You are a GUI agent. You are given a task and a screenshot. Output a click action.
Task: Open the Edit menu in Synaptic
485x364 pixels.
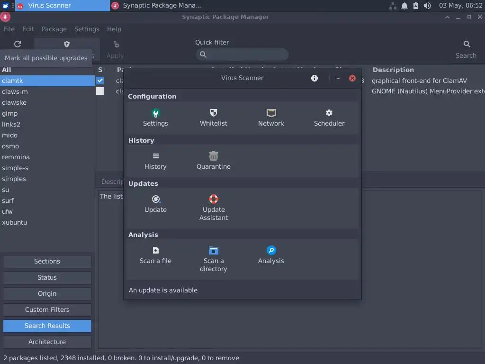(x=28, y=29)
